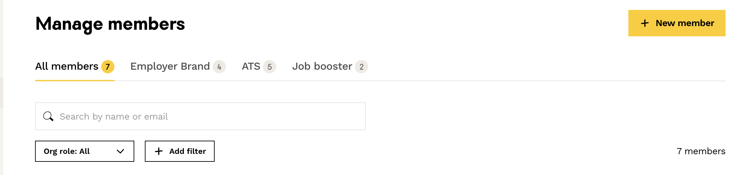Click the magnifying glass search icon

[48, 116]
